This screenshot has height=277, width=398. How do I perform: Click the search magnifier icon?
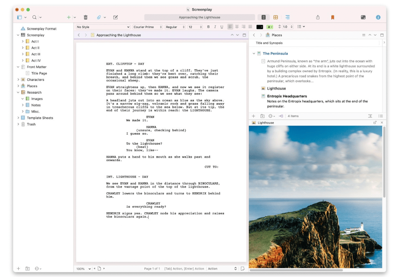34,17
